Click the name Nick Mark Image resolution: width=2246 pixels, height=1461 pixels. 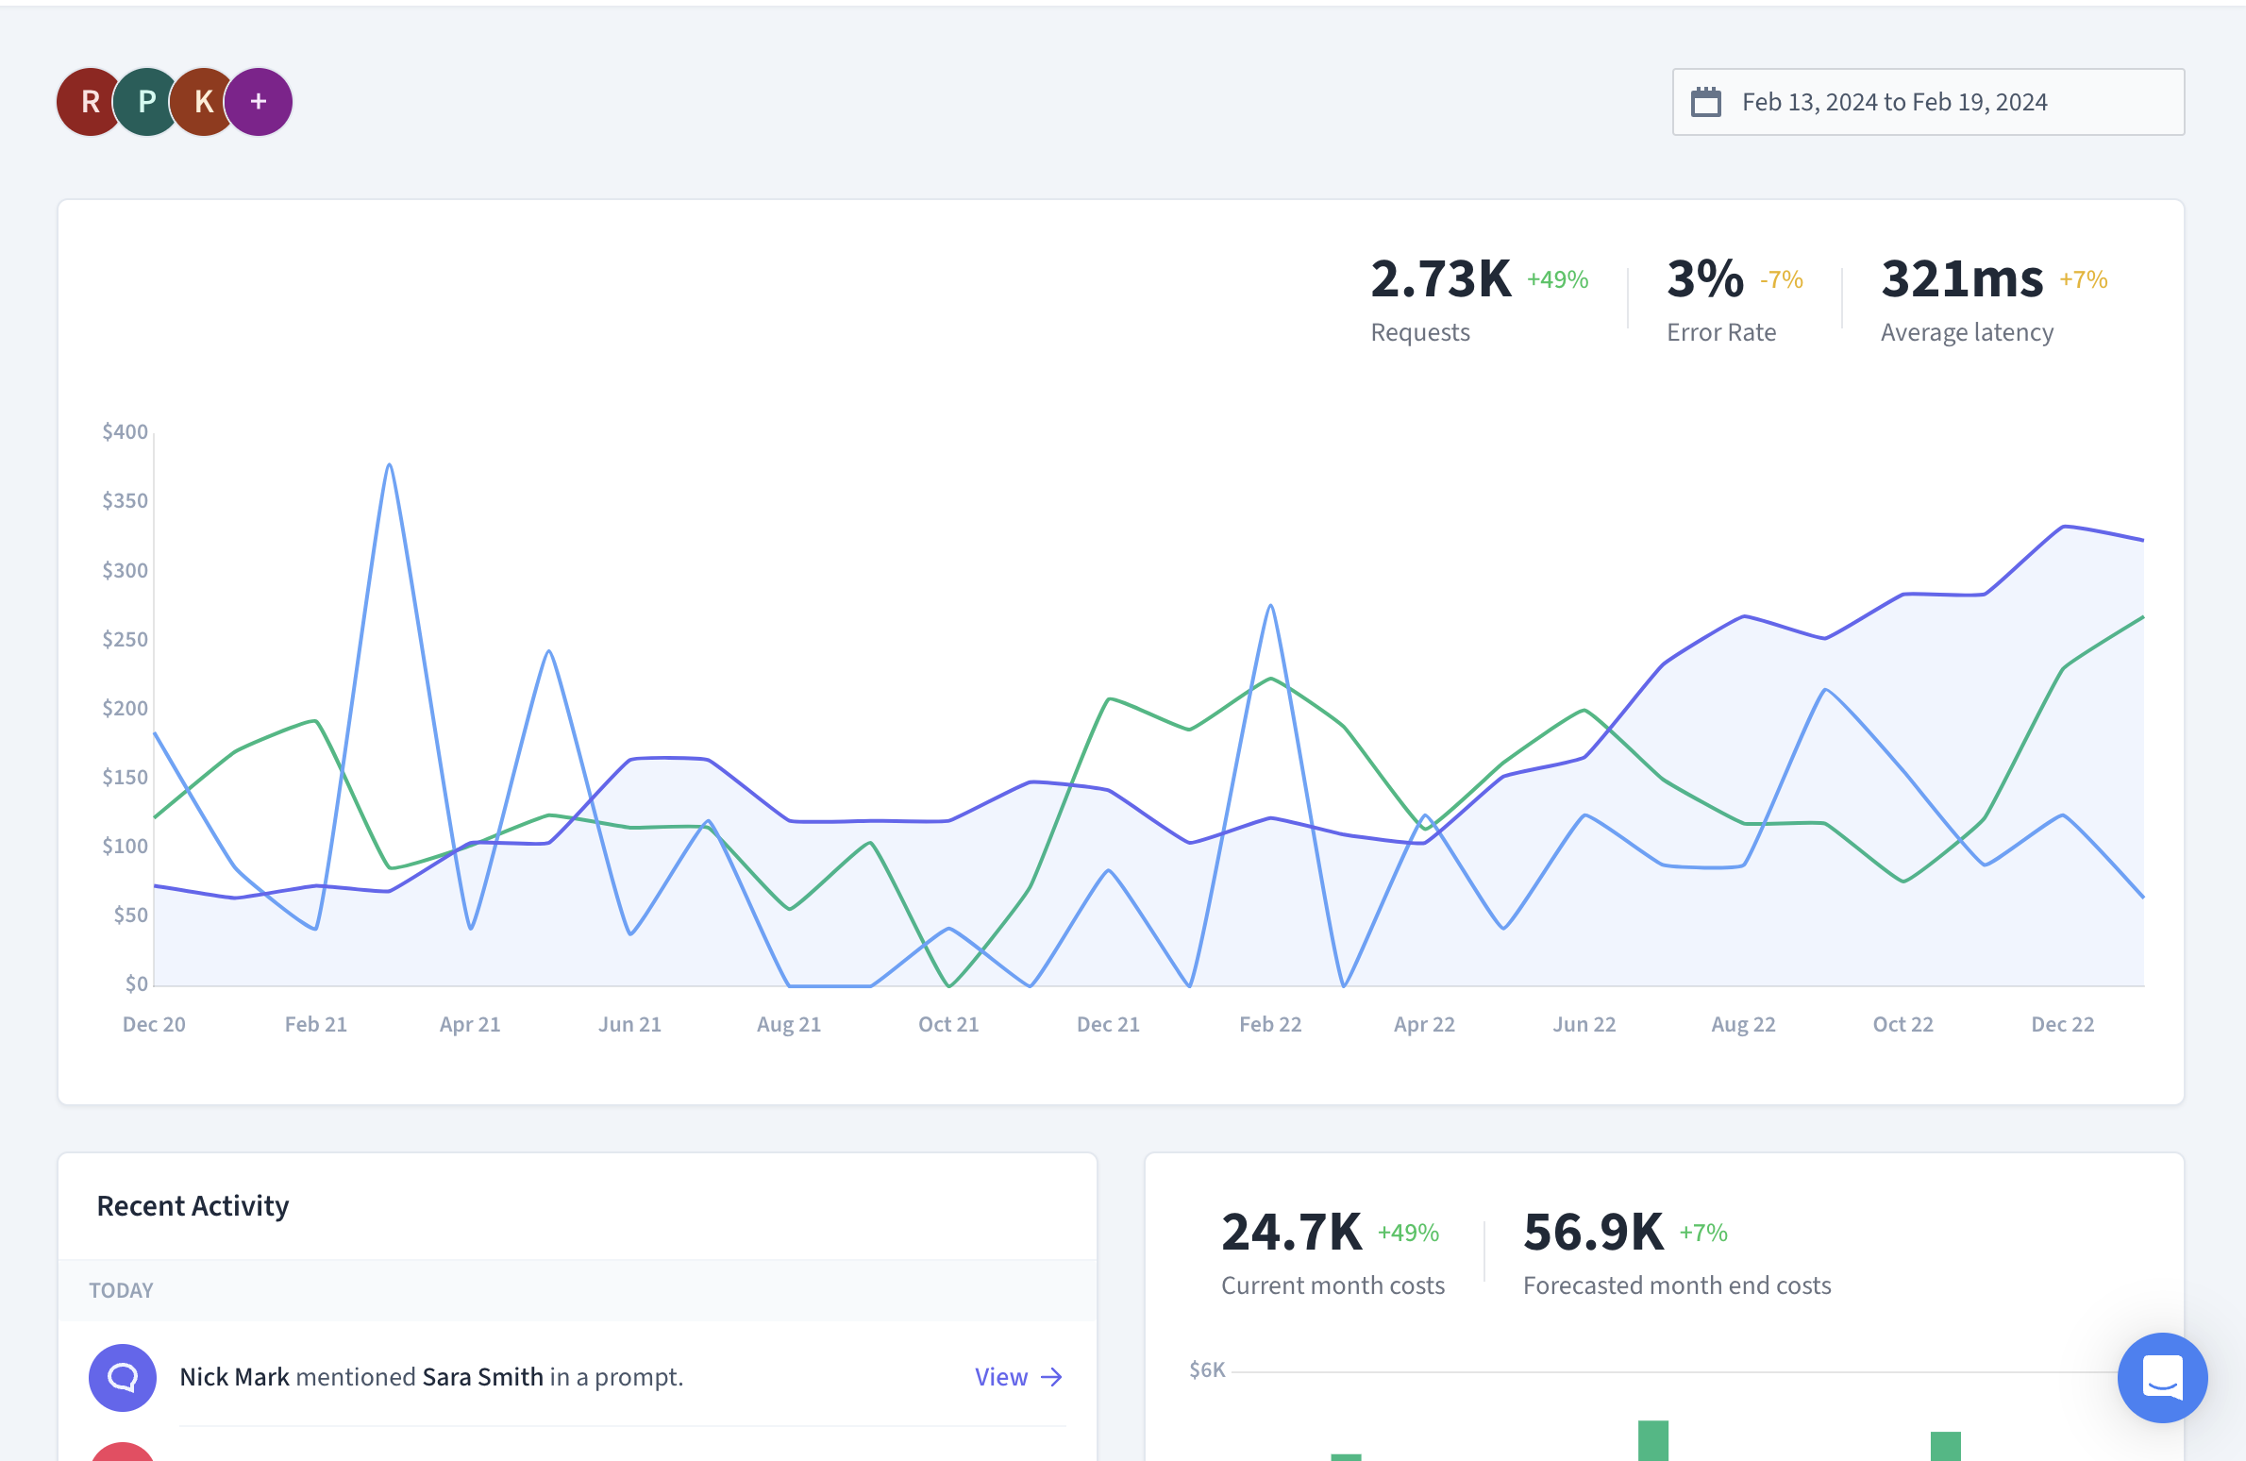[234, 1377]
